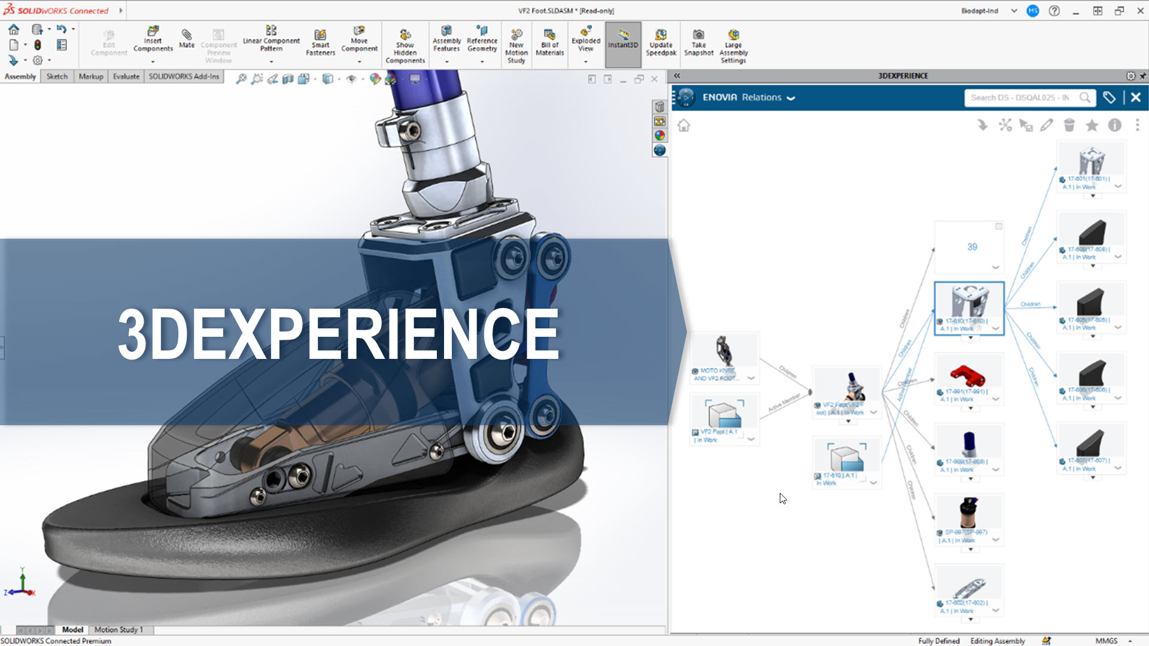Open the Biodapt-Ind account dropdown
Image resolution: width=1149 pixels, height=646 pixels.
tap(1013, 10)
